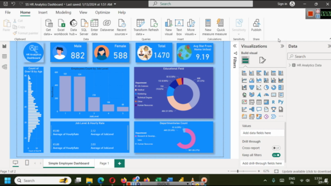Switch to mobile layout view

pos(27,163)
